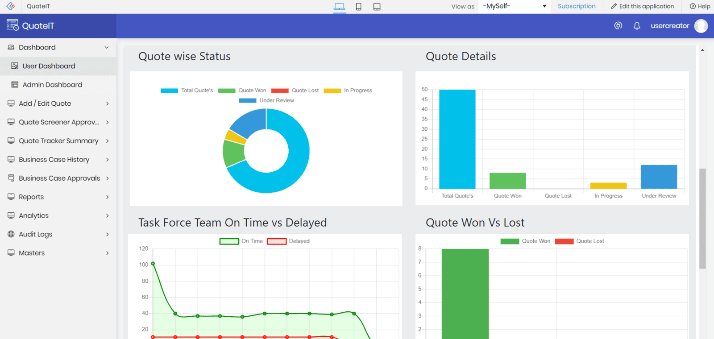Image resolution: width=714 pixels, height=339 pixels.
Task: Switch to laptop preview mode icon
Action: [340, 7]
